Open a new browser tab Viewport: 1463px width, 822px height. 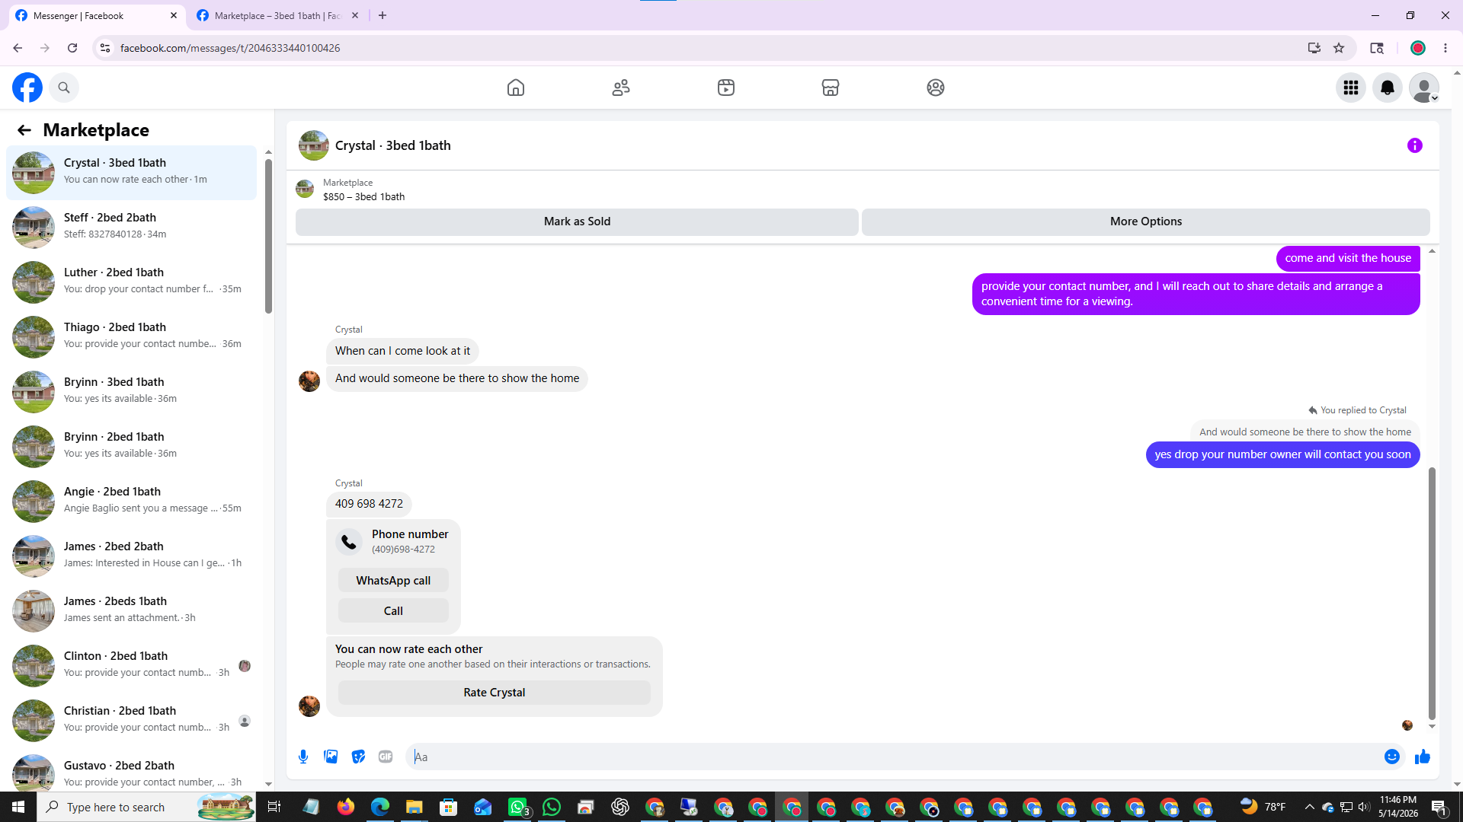coord(383,16)
